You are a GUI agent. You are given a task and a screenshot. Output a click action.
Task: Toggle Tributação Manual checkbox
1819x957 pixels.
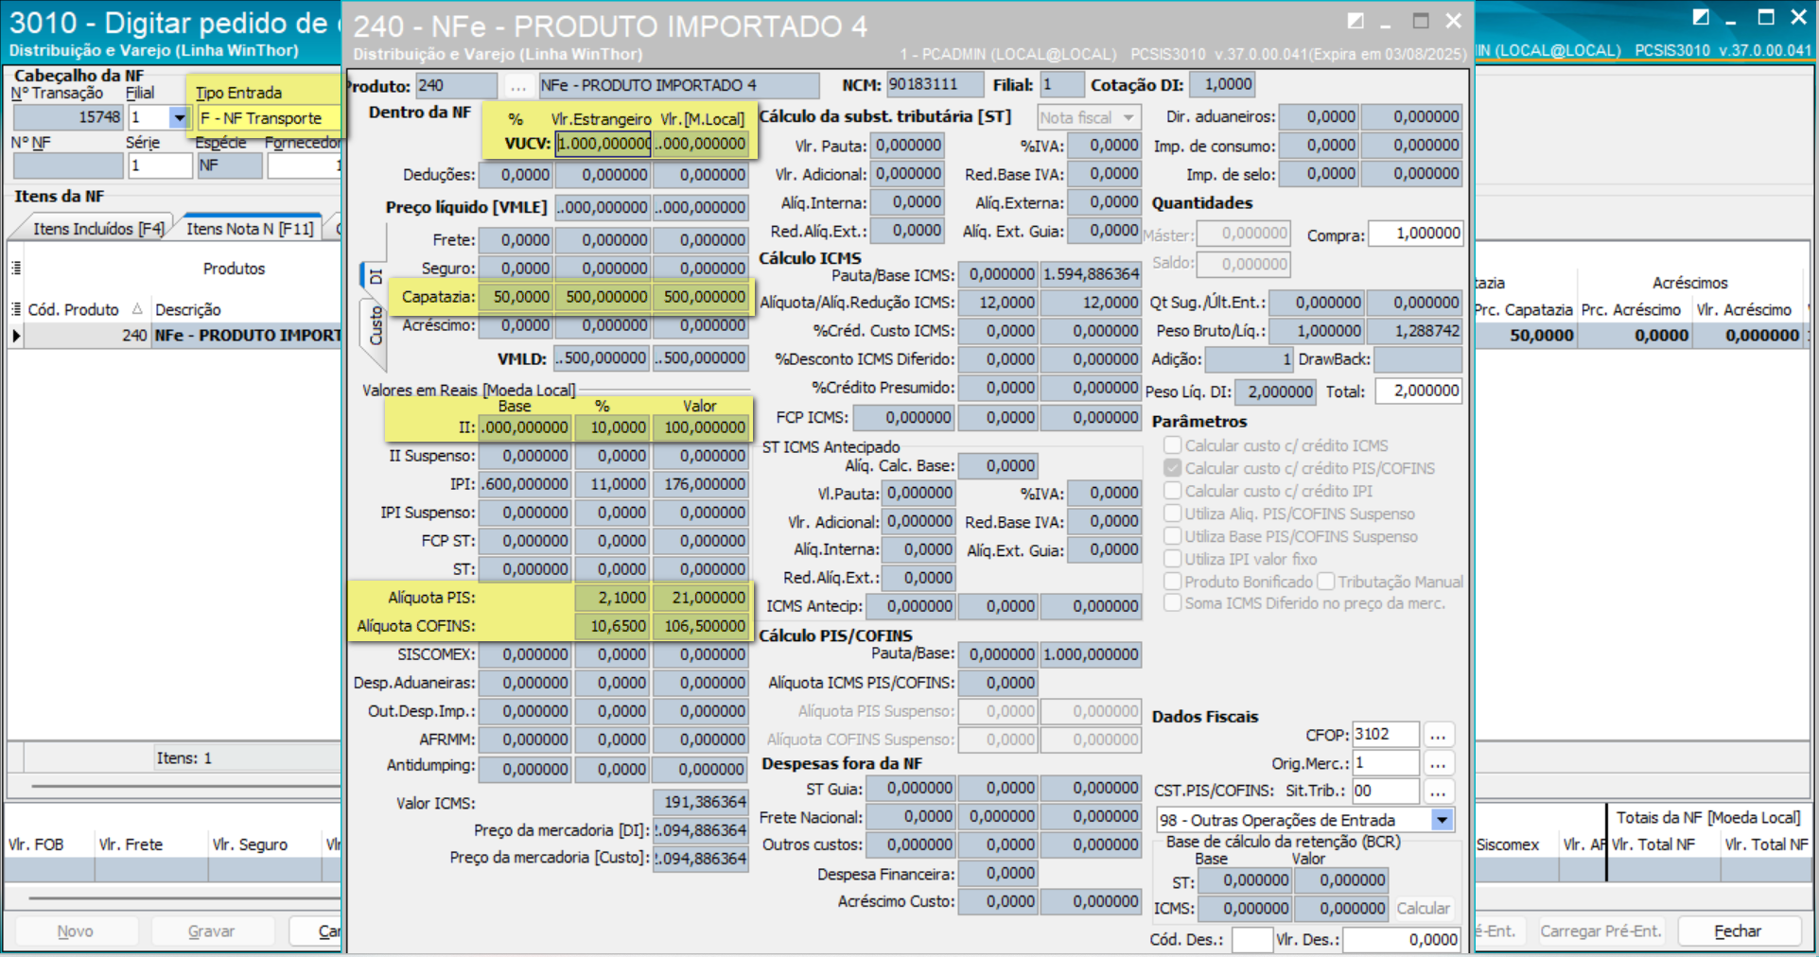click(x=1326, y=582)
